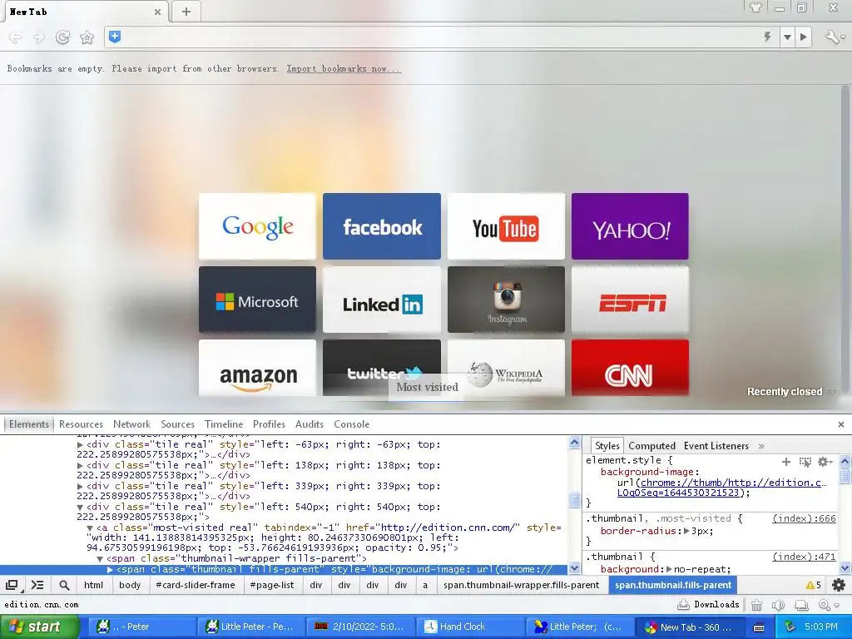Click the lightning bolt icon in address bar
Viewport: 852px width, 639px height.
coord(767,37)
